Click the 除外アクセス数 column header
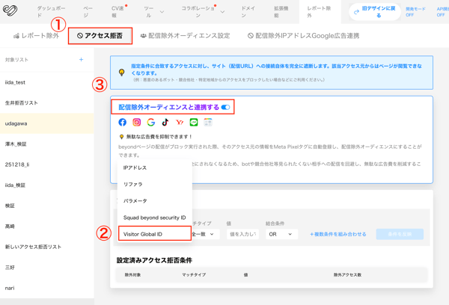 point(347,274)
